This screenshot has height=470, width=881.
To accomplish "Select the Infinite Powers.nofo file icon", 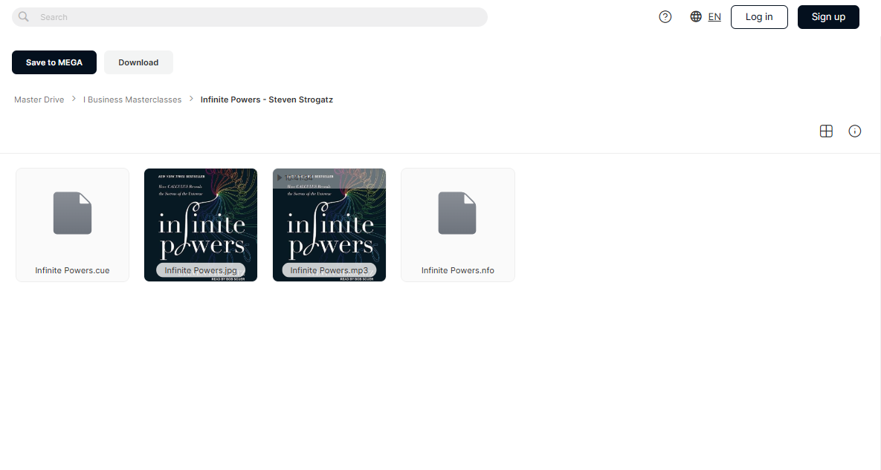I will click(457, 213).
